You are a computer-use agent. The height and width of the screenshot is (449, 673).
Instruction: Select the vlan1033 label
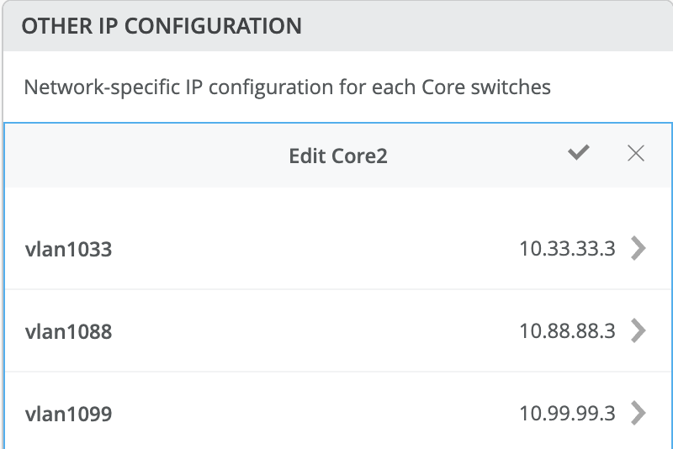point(68,250)
